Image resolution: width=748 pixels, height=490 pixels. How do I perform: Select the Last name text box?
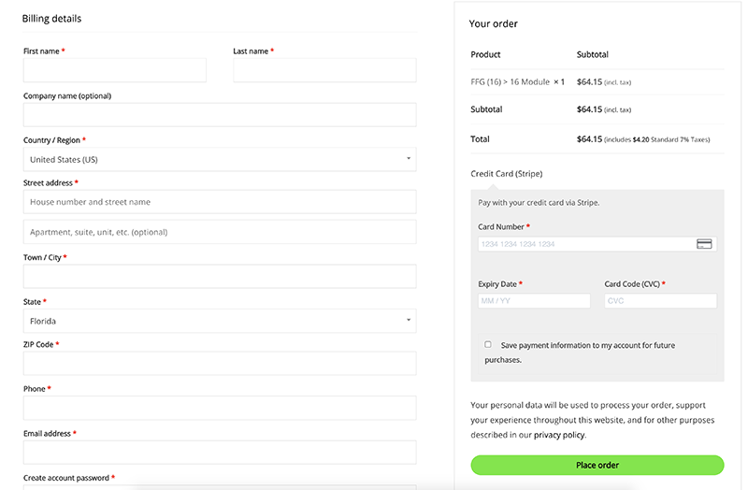click(x=324, y=70)
